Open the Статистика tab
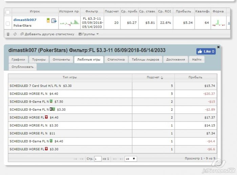Image resolution: width=237 pixels, height=175 pixels. (116, 60)
